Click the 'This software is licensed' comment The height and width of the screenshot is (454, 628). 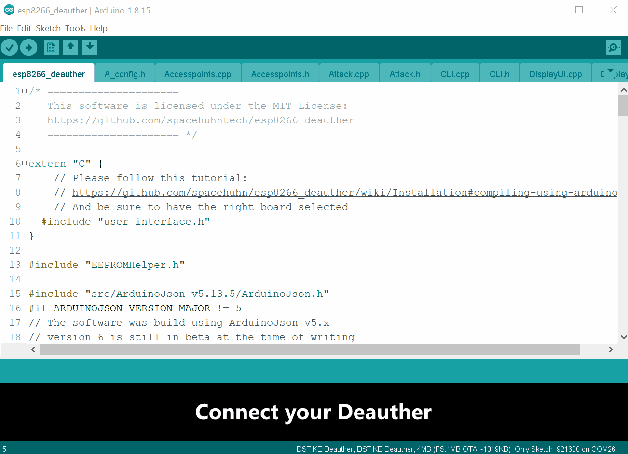pyautogui.click(x=197, y=106)
